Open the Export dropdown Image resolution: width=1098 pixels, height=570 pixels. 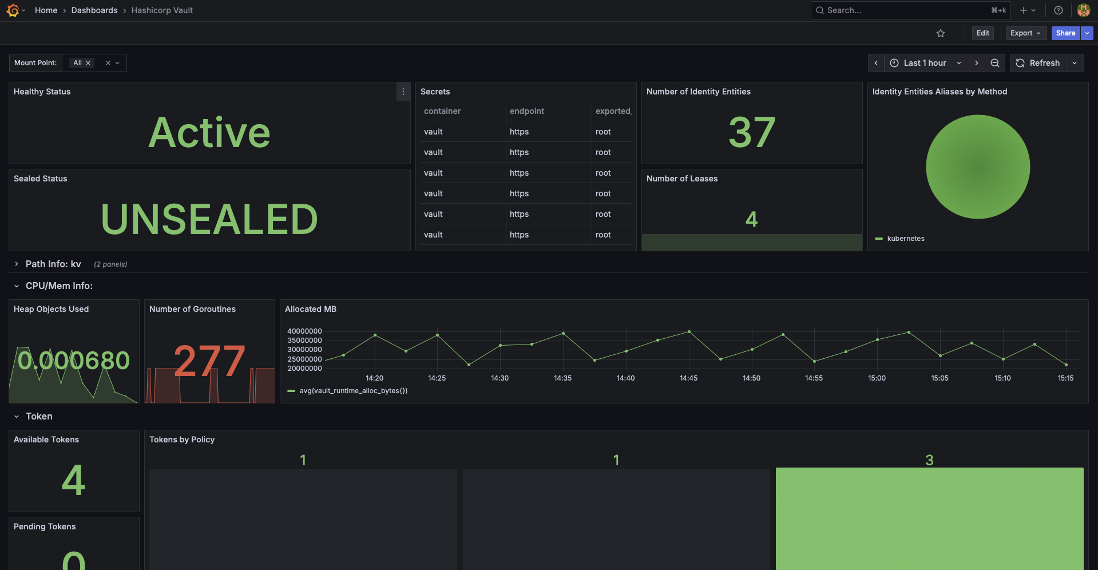coord(1025,33)
